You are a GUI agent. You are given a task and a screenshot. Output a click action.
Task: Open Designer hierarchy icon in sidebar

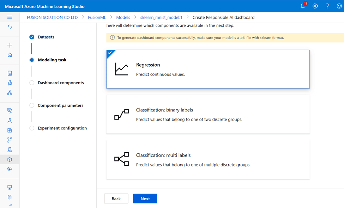[10, 92]
